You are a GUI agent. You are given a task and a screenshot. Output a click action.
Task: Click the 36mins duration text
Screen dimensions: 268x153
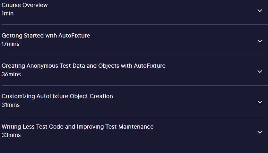11,74
